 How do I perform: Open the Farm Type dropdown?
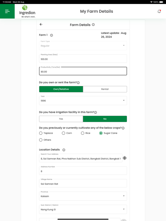83,45
